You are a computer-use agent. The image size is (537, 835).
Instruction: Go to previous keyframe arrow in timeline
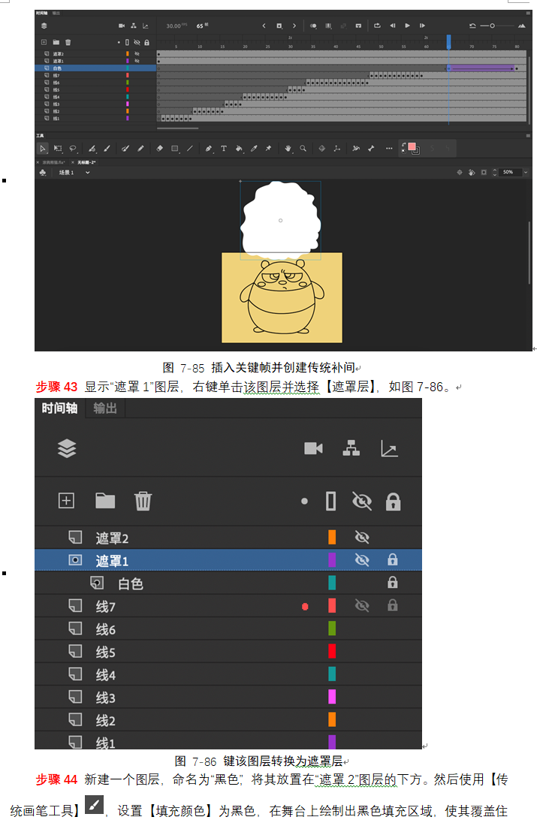pos(264,26)
